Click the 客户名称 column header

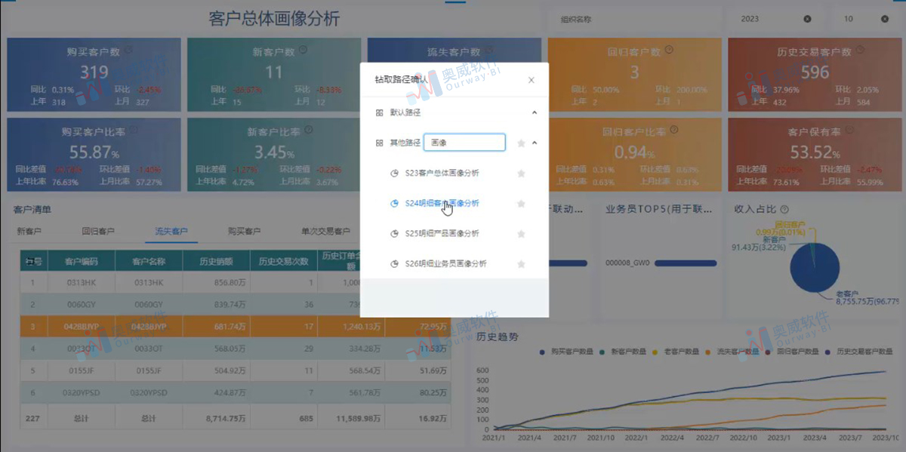pyautogui.click(x=149, y=261)
